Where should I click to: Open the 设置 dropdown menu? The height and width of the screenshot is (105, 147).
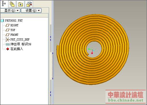31,11
